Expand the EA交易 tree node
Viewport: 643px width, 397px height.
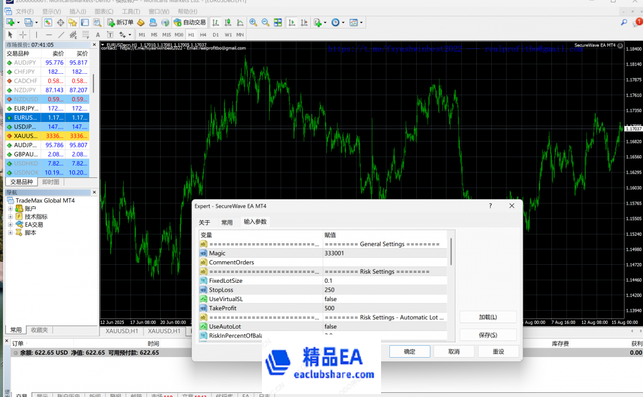point(10,225)
